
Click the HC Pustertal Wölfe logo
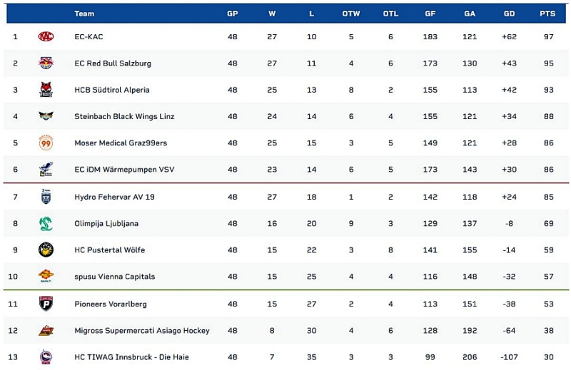click(46, 250)
